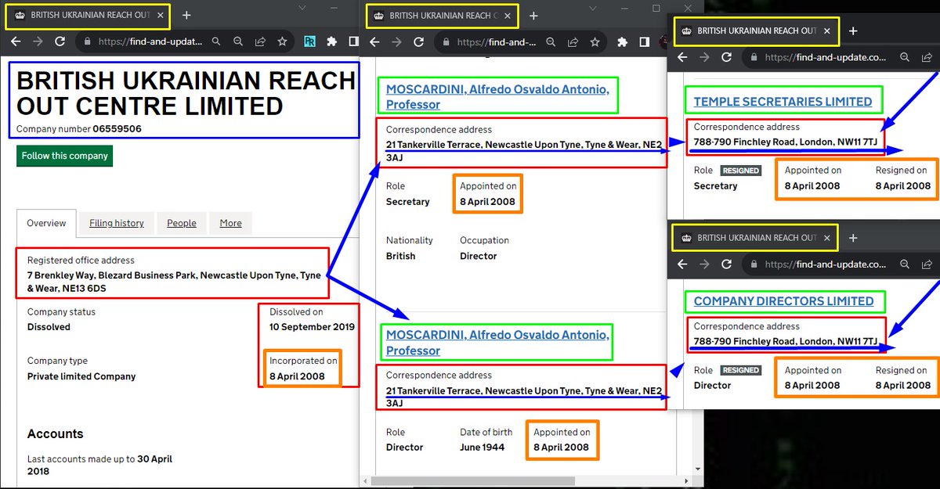Go back in the company overview window

(16, 41)
